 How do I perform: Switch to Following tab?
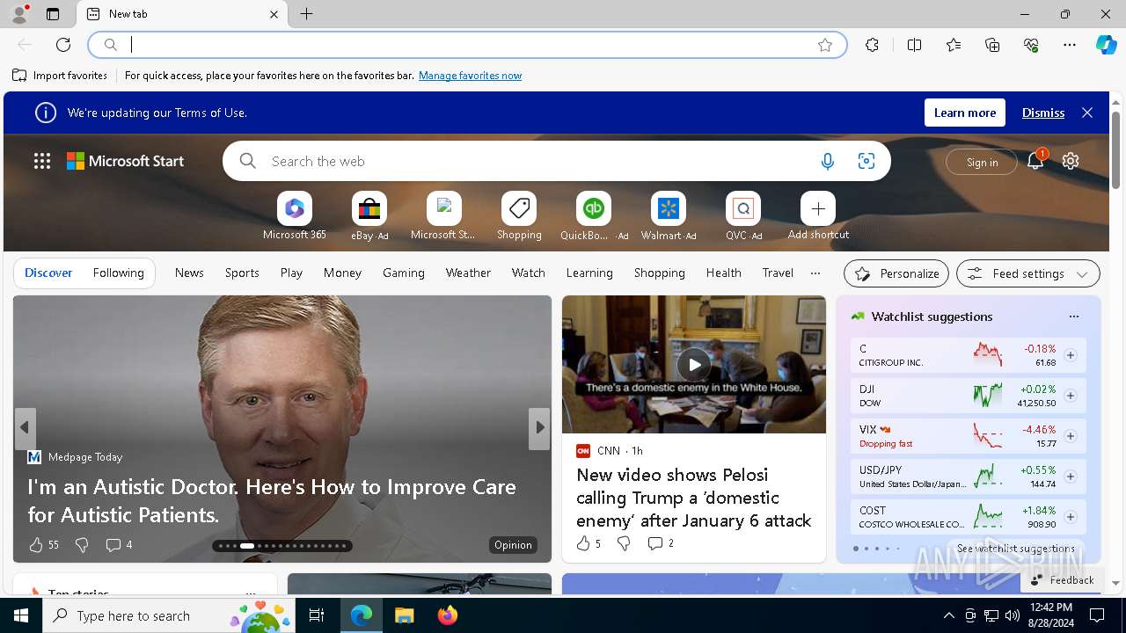click(x=118, y=273)
